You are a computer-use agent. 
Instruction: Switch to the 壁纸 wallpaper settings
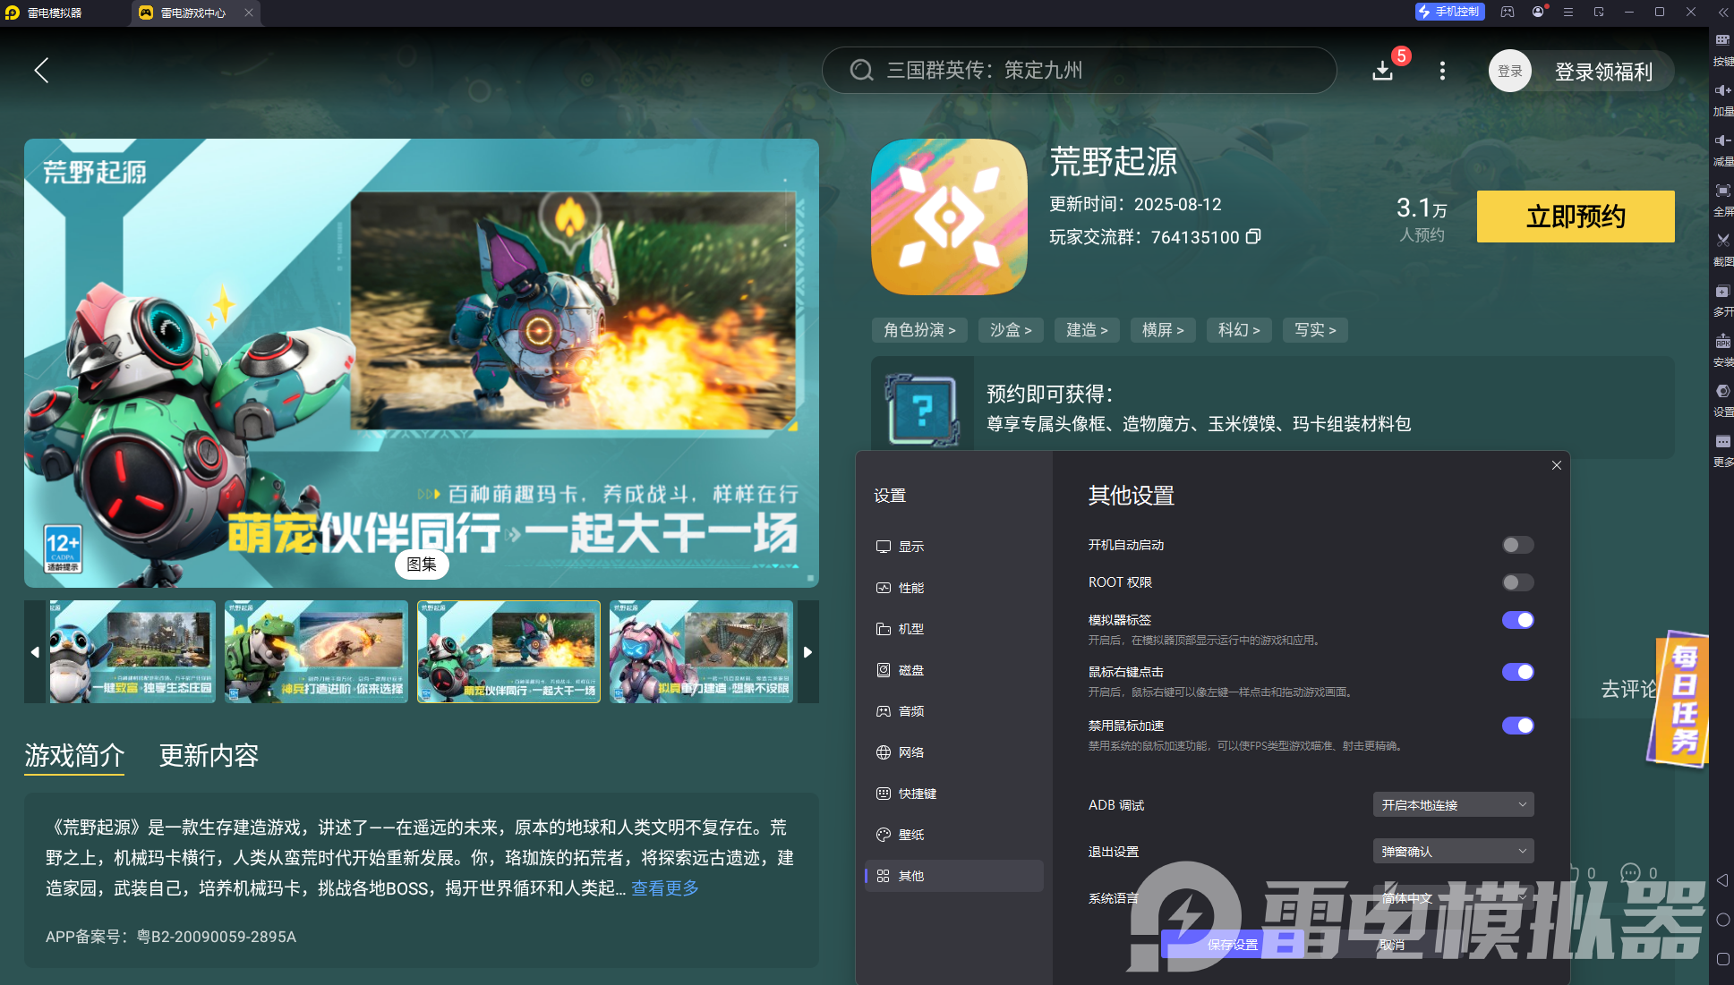[x=912, y=834]
